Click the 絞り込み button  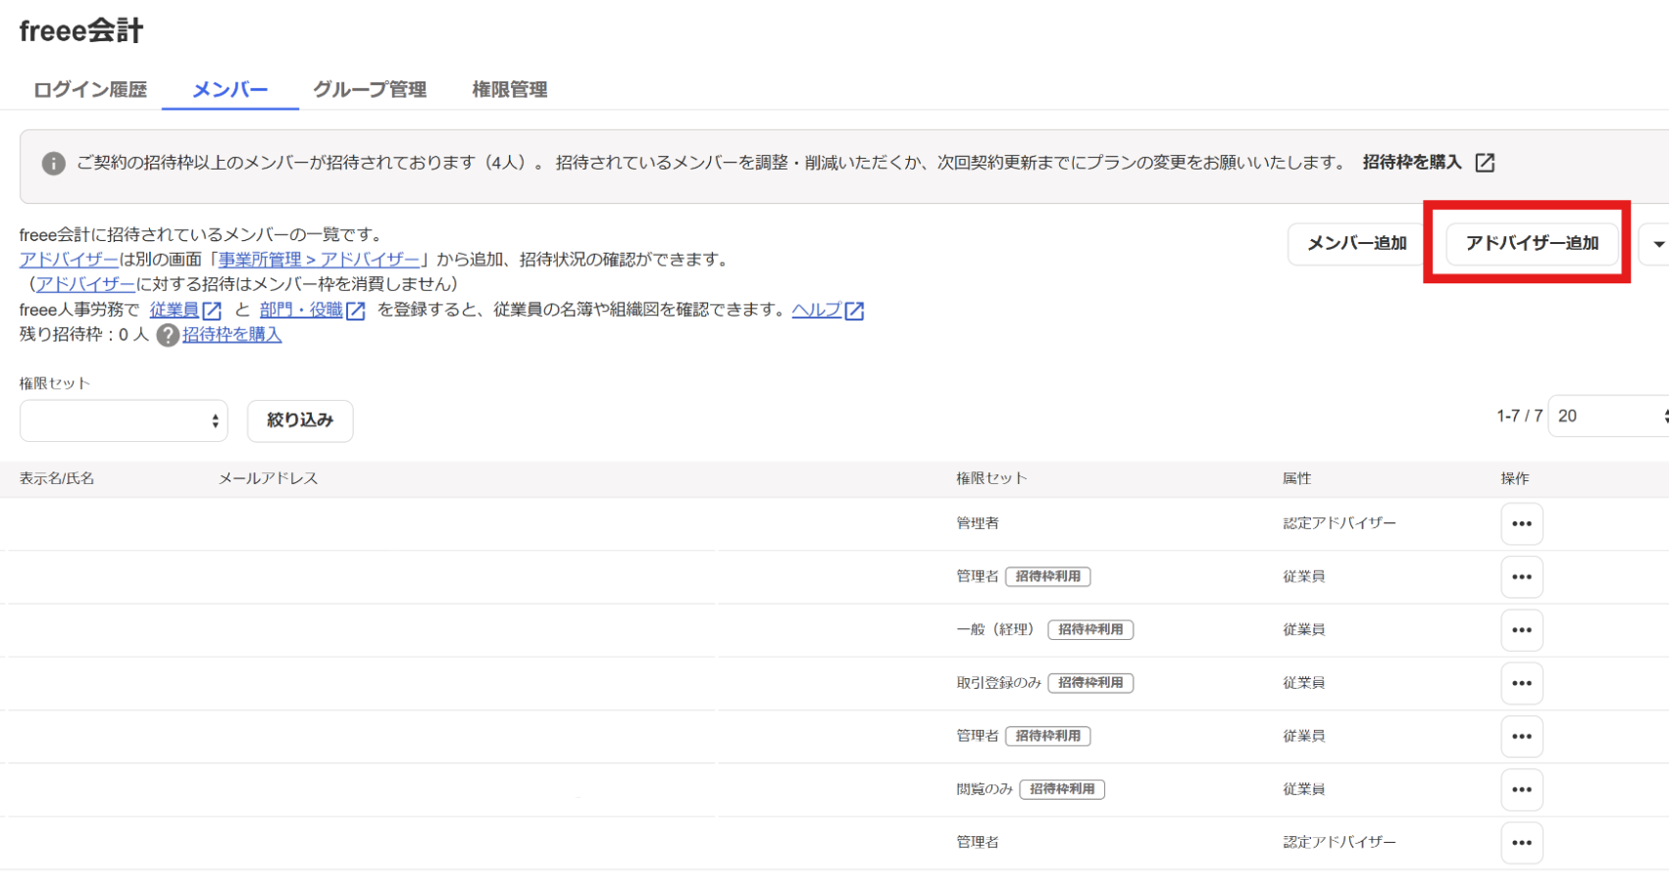(x=300, y=420)
